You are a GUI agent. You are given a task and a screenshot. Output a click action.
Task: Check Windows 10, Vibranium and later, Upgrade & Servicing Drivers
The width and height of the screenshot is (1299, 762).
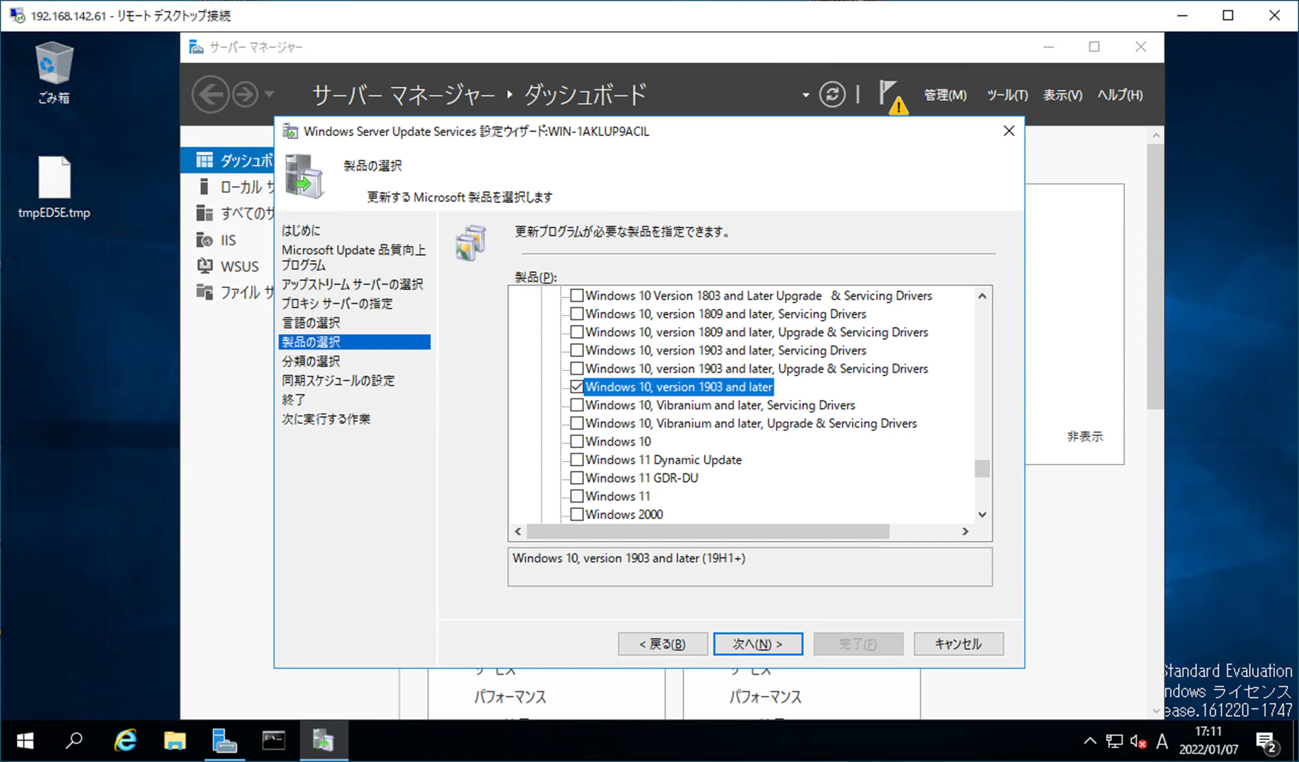[x=577, y=423]
